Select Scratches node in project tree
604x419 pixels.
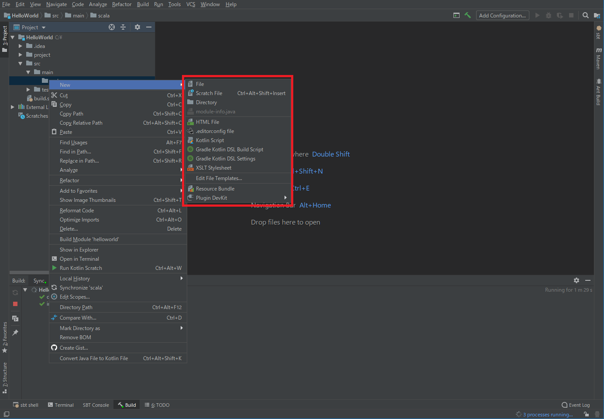tap(33, 116)
